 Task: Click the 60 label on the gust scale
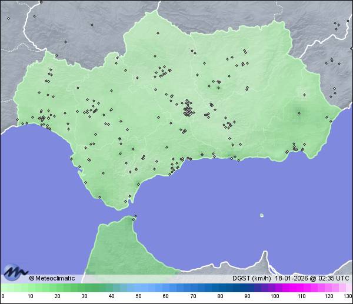(166, 296)
